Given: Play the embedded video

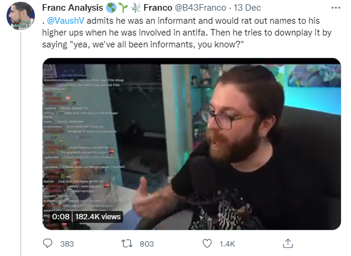Looking at the screenshot, I should click(x=192, y=144).
